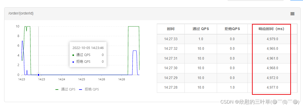Viewport: 303px width, 107px height.
Task: Click the 1.0 passed QPS value in the 14:27:33 row
Action: coord(201,39)
